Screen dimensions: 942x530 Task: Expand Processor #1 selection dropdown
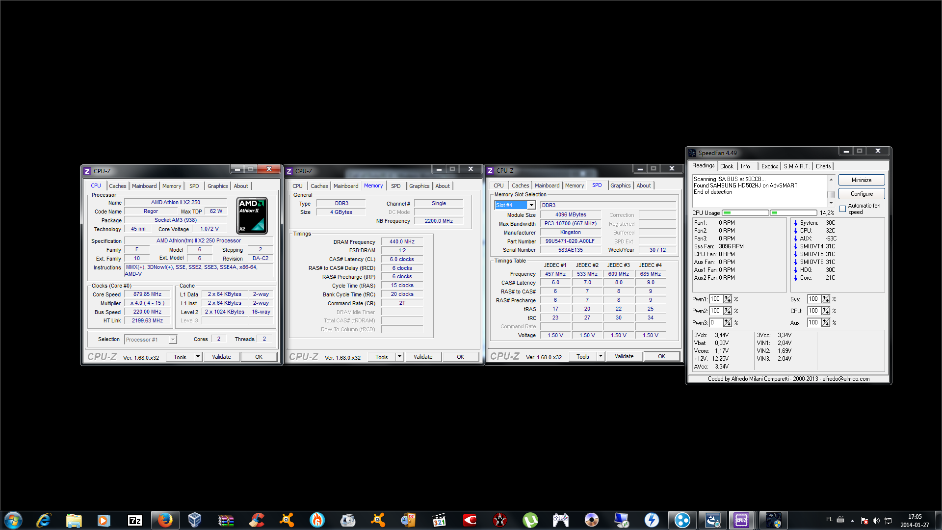(173, 340)
